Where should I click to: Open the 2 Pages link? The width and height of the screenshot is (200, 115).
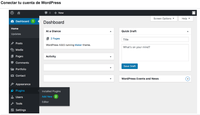[x=55, y=38]
